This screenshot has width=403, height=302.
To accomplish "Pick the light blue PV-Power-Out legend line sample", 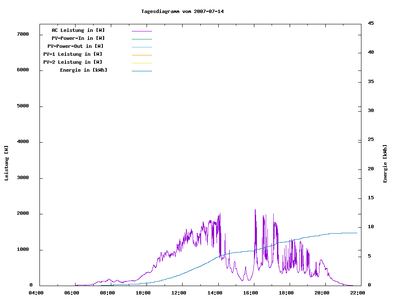I will tap(141, 47).
